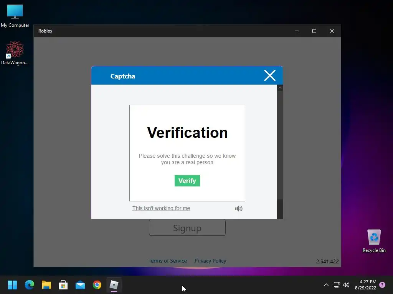
Task: Click the 'This isn't working for me' link
Action: pyautogui.click(x=161, y=208)
